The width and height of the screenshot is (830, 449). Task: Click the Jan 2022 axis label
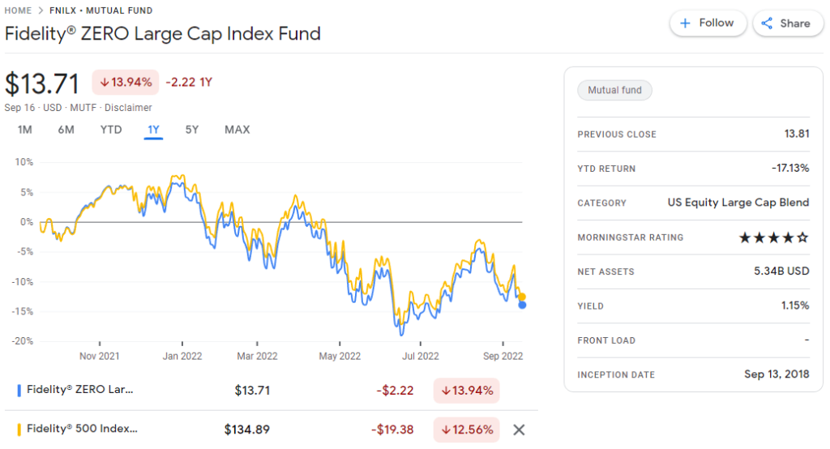tap(182, 357)
